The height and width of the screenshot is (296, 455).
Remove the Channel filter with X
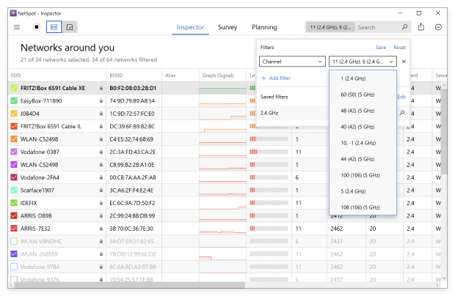click(x=404, y=62)
